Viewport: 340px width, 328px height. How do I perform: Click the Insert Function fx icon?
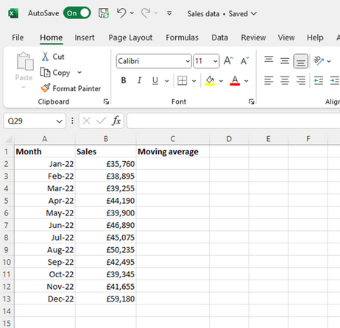tap(116, 121)
